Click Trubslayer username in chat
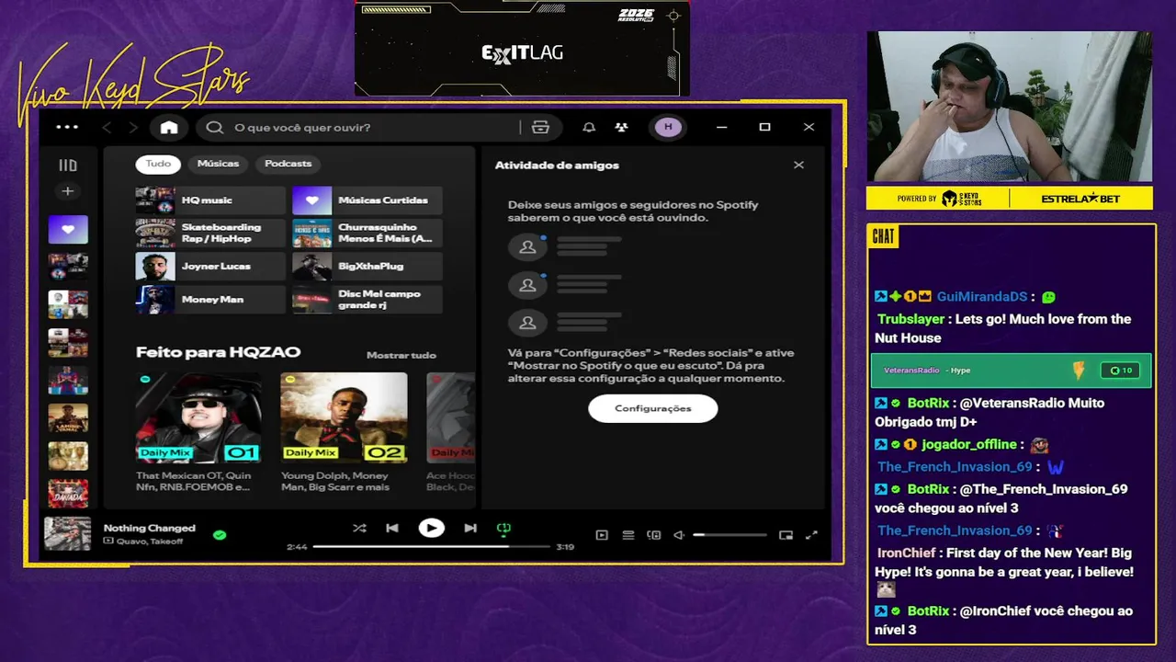The height and width of the screenshot is (662, 1176). (910, 319)
